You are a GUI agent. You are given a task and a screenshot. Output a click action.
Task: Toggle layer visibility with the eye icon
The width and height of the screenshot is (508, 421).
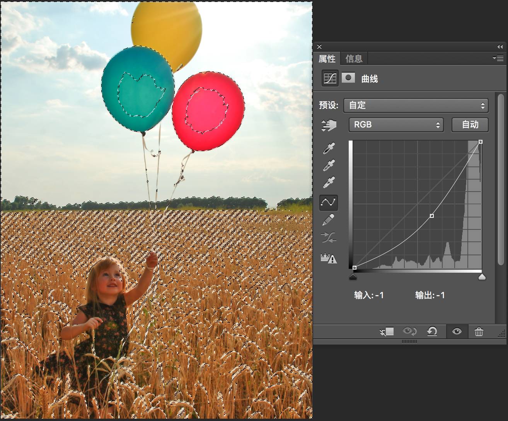point(457,331)
